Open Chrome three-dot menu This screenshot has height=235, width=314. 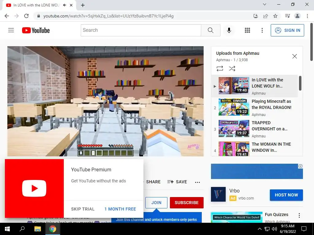point(307,16)
